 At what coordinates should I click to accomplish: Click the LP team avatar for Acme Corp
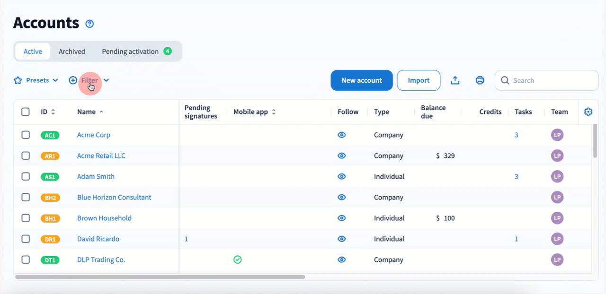coord(557,135)
